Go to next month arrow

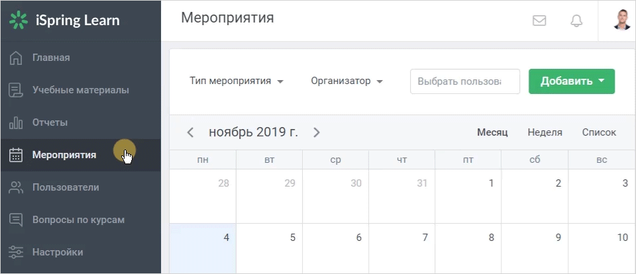[317, 132]
